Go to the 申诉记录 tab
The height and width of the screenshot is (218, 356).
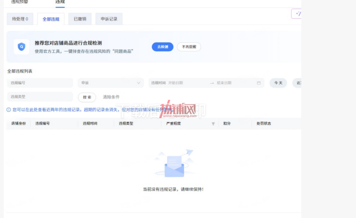pos(109,19)
